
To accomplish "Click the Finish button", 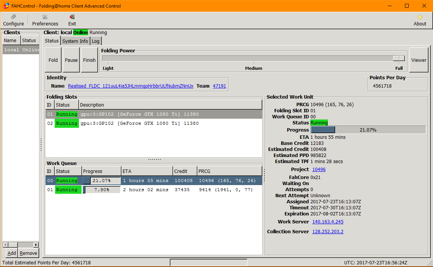I will pyautogui.click(x=89, y=60).
